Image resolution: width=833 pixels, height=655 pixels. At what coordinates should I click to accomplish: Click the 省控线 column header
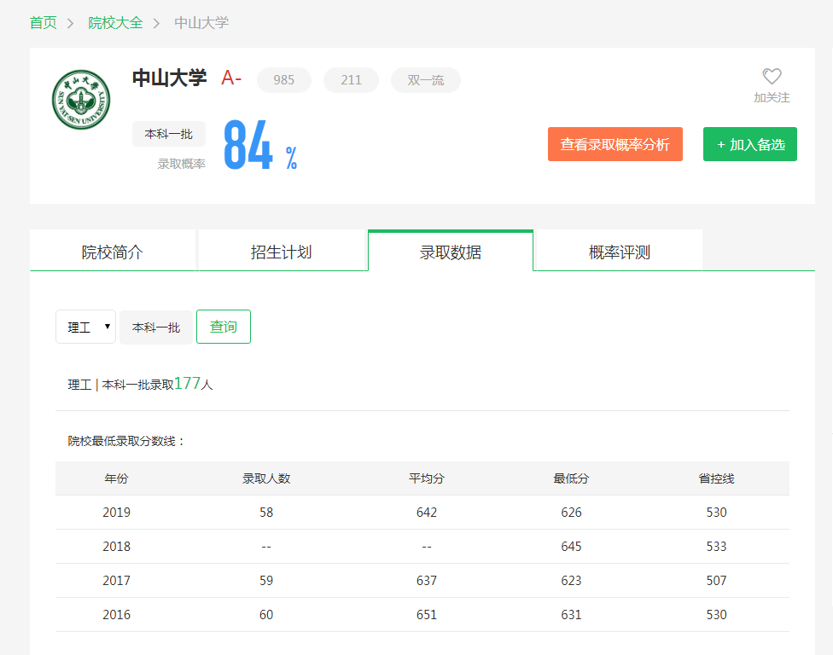click(x=716, y=478)
